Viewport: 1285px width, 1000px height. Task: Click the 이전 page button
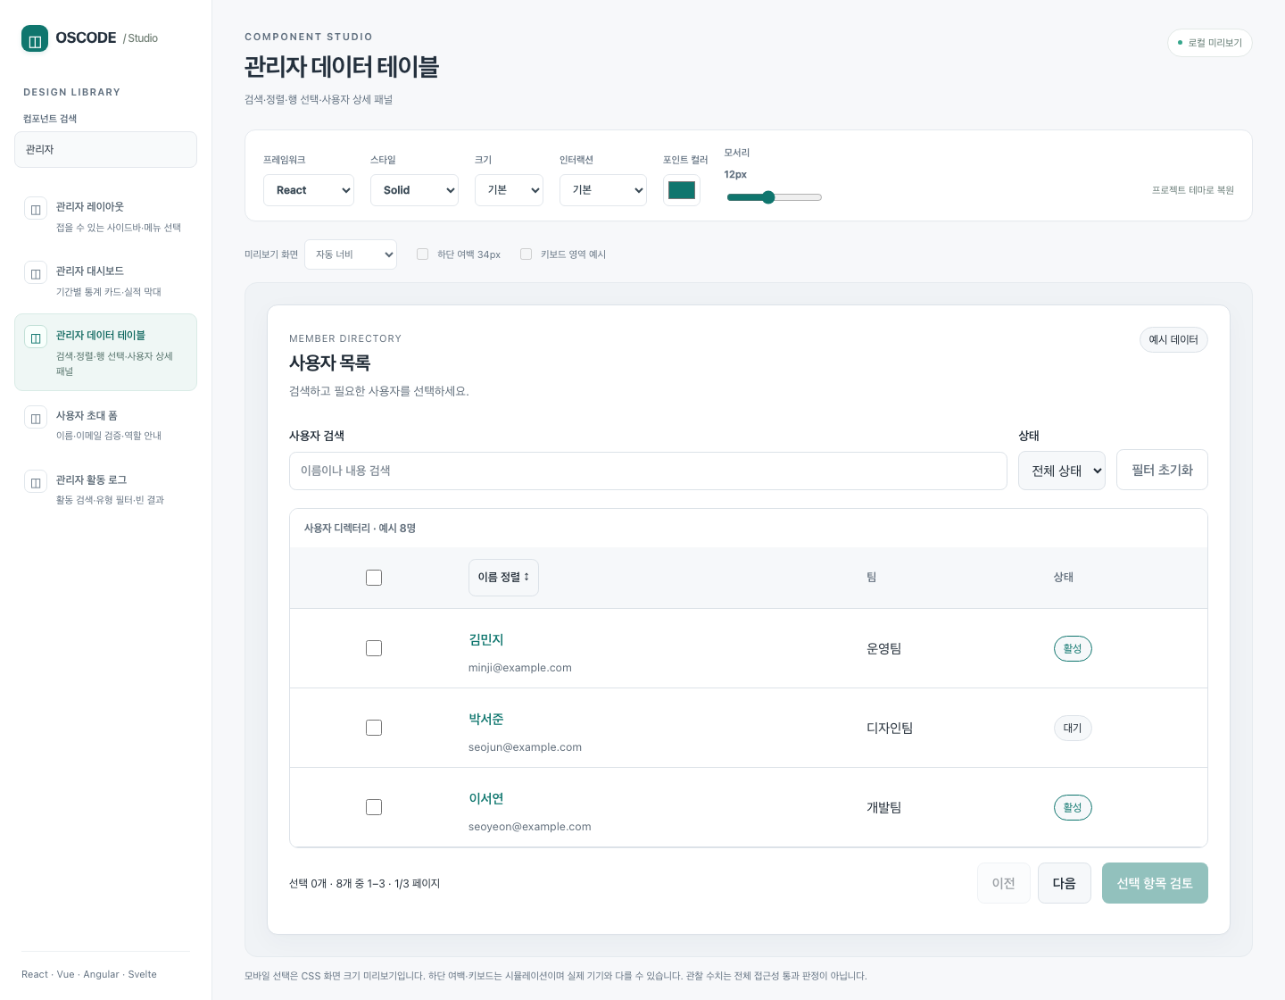pos(1004,883)
